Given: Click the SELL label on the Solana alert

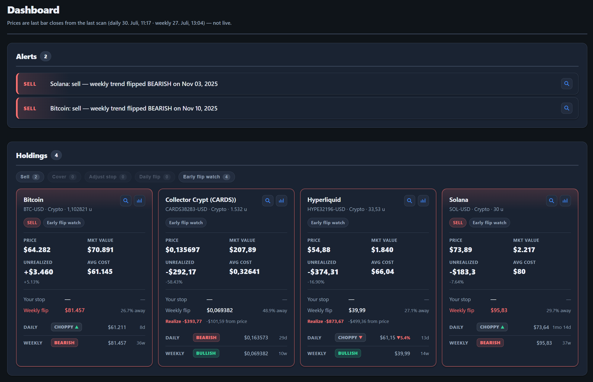Looking at the screenshot, I should [30, 84].
